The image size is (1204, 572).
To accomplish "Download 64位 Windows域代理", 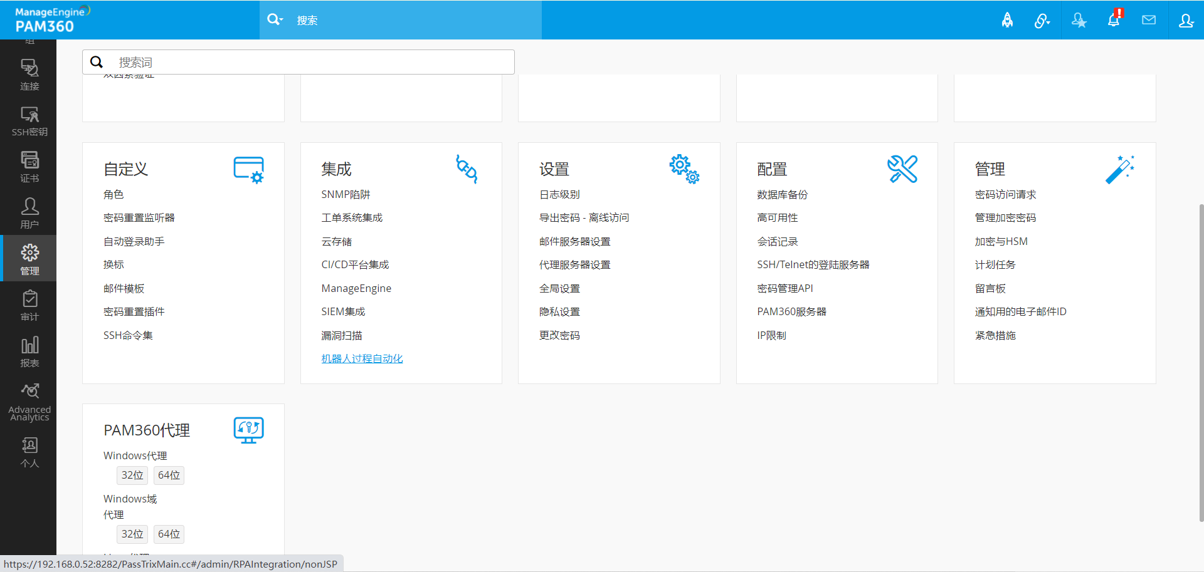I will coord(169,534).
